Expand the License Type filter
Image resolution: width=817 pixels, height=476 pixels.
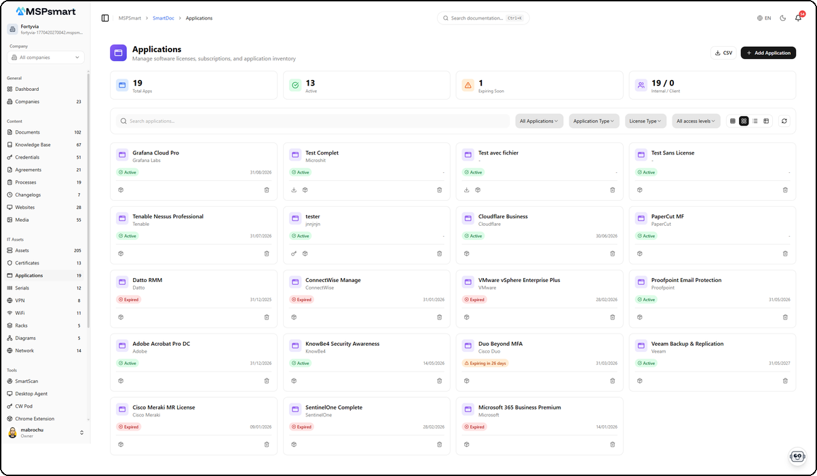[645, 121]
